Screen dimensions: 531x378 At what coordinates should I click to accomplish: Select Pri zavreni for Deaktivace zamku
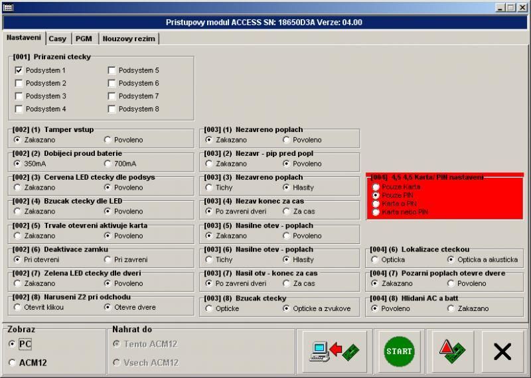click(108, 259)
